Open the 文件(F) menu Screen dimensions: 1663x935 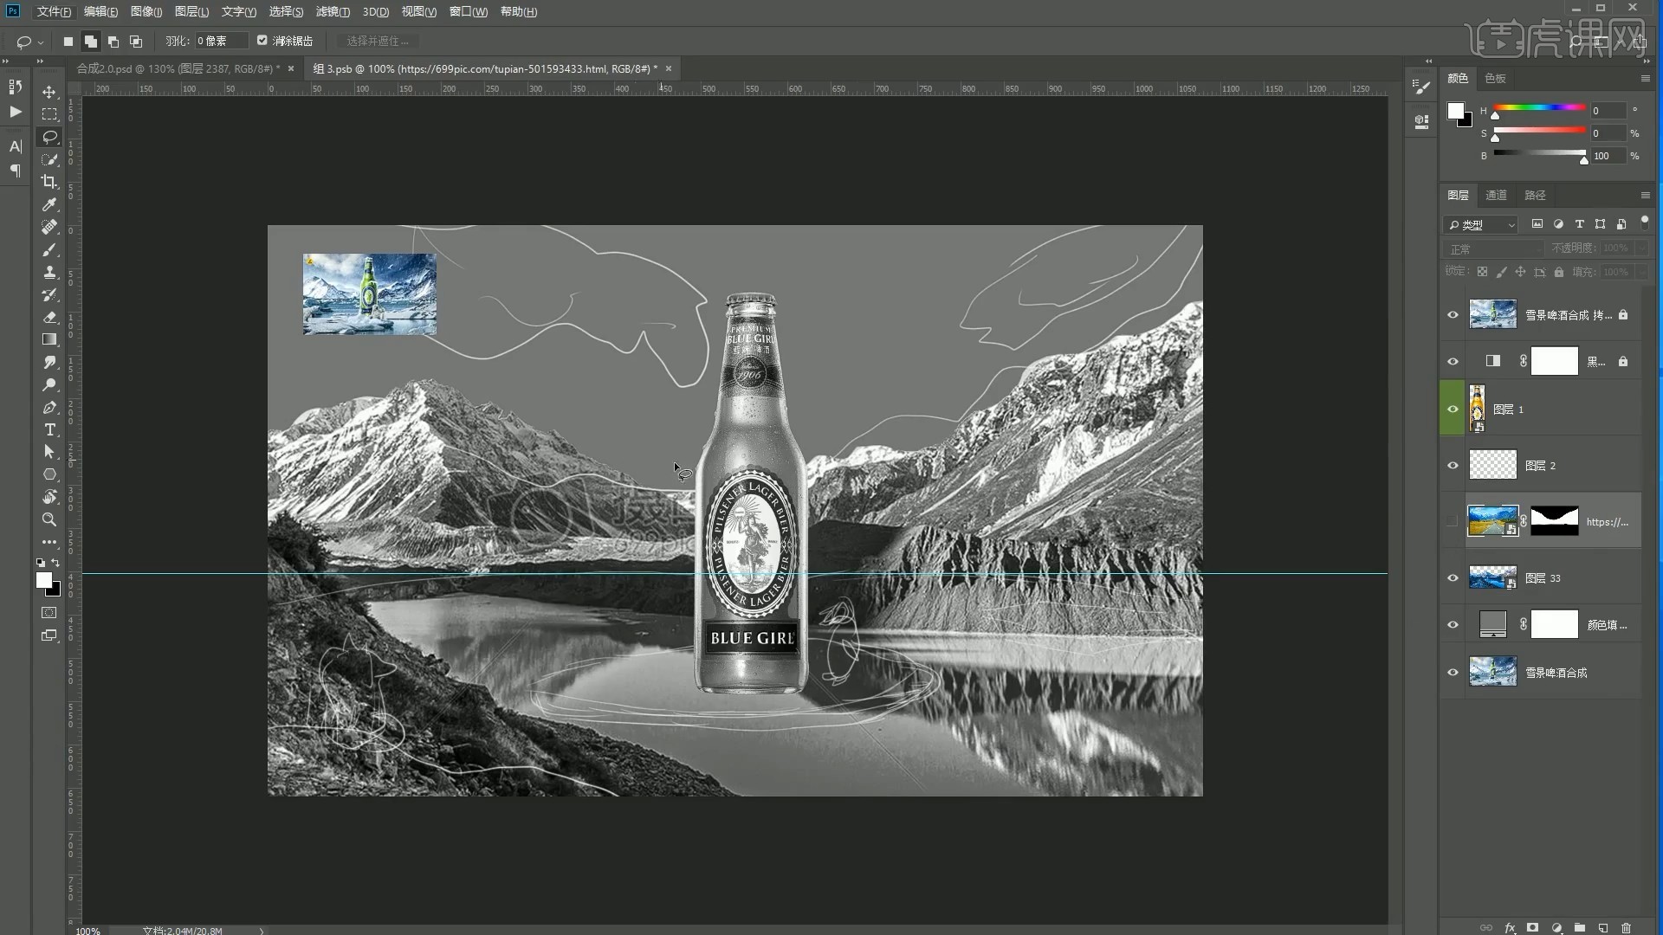pyautogui.click(x=54, y=11)
